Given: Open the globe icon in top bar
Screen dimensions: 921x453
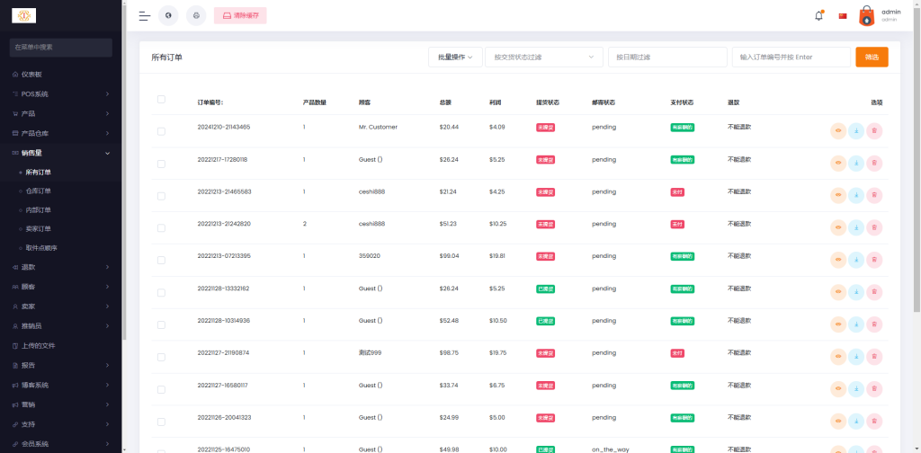Looking at the screenshot, I should tap(168, 15).
